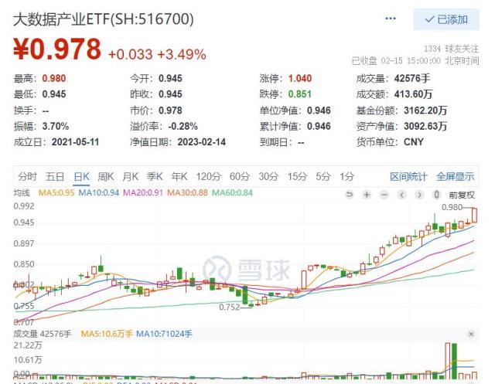Select the 日K daily candlestick tab
This screenshot has height=384, width=495.
click(x=82, y=177)
